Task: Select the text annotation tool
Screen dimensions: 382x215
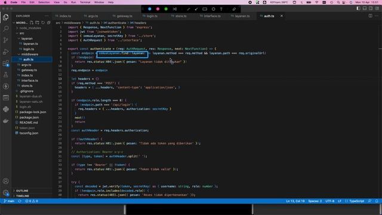Action: [x=221, y=9]
